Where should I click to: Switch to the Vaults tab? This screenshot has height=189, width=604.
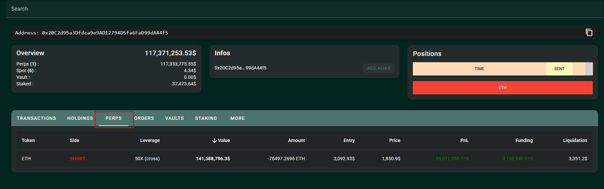174,118
